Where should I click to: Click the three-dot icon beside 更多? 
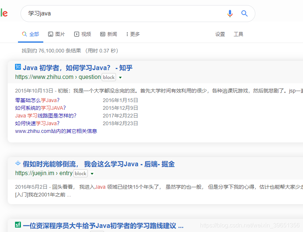[x=127, y=34]
